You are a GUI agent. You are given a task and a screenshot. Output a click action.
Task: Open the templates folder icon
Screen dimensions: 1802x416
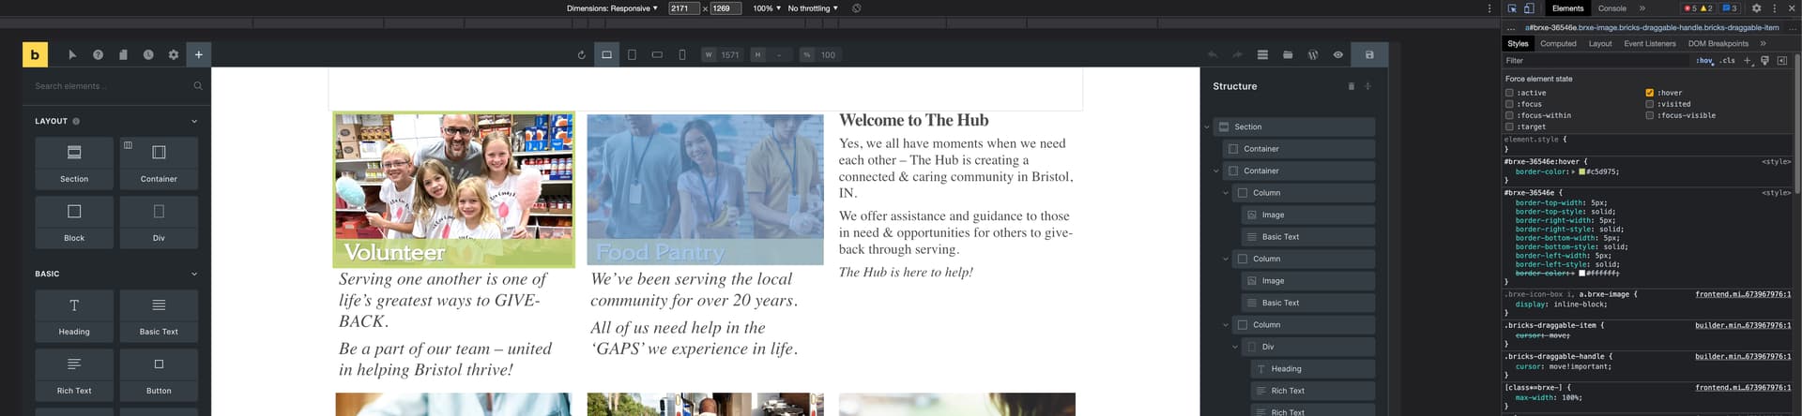click(1288, 55)
